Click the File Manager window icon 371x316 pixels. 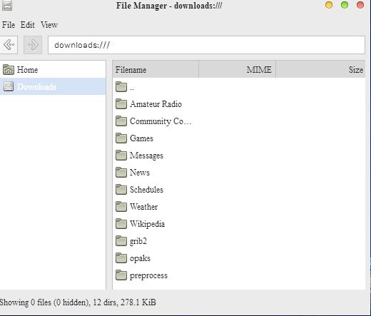(x=7, y=5)
